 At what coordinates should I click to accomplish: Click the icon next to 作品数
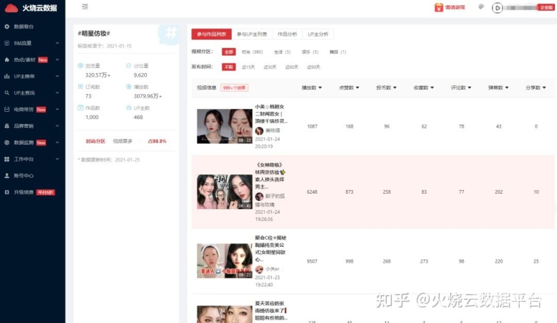coord(81,108)
